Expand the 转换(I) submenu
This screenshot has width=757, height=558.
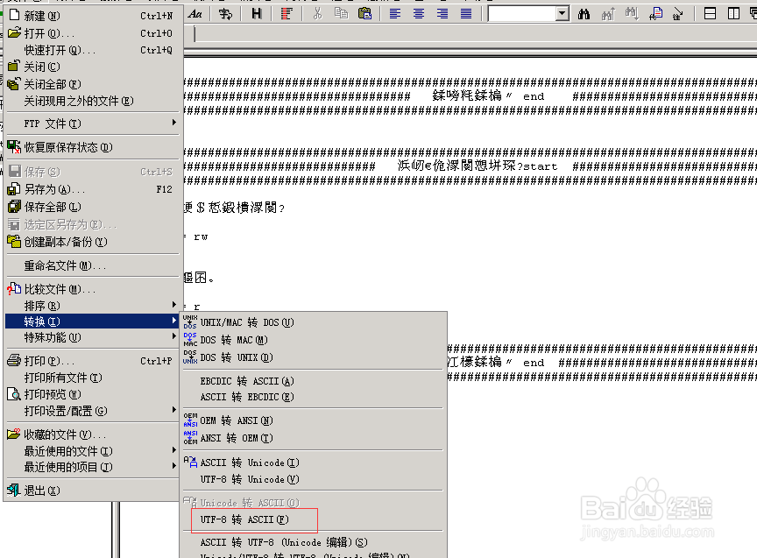(92, 321)
